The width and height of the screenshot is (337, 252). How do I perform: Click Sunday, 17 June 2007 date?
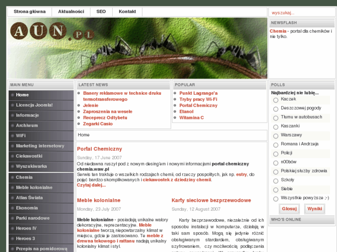click(x=99, y=158)
